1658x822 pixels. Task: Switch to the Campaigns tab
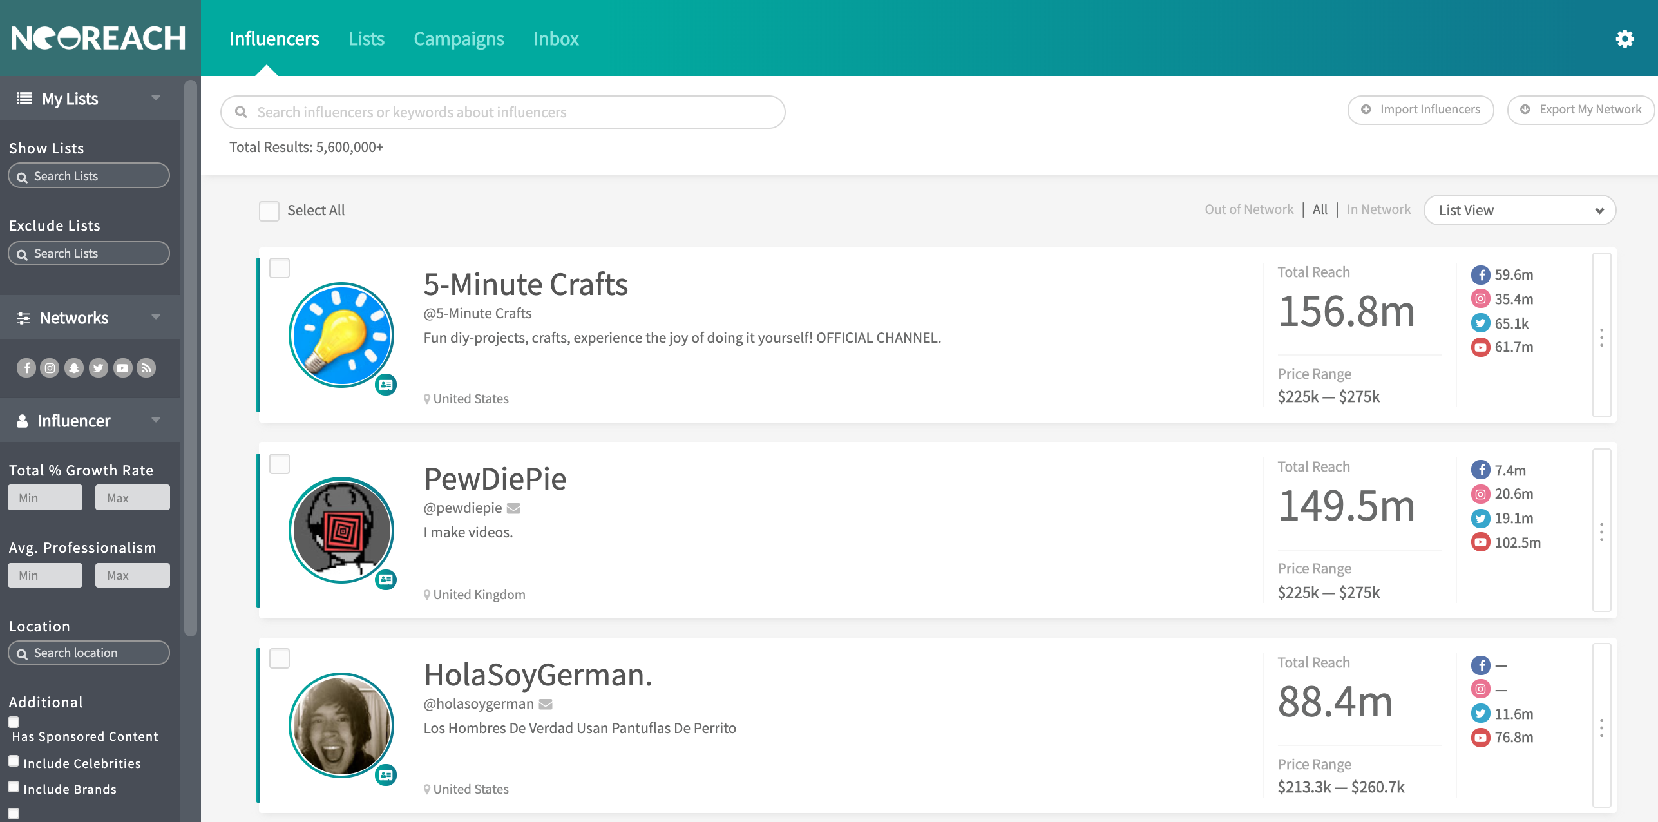coord(459,39)
